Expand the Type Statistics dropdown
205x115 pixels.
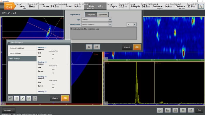tap(97, 20)
